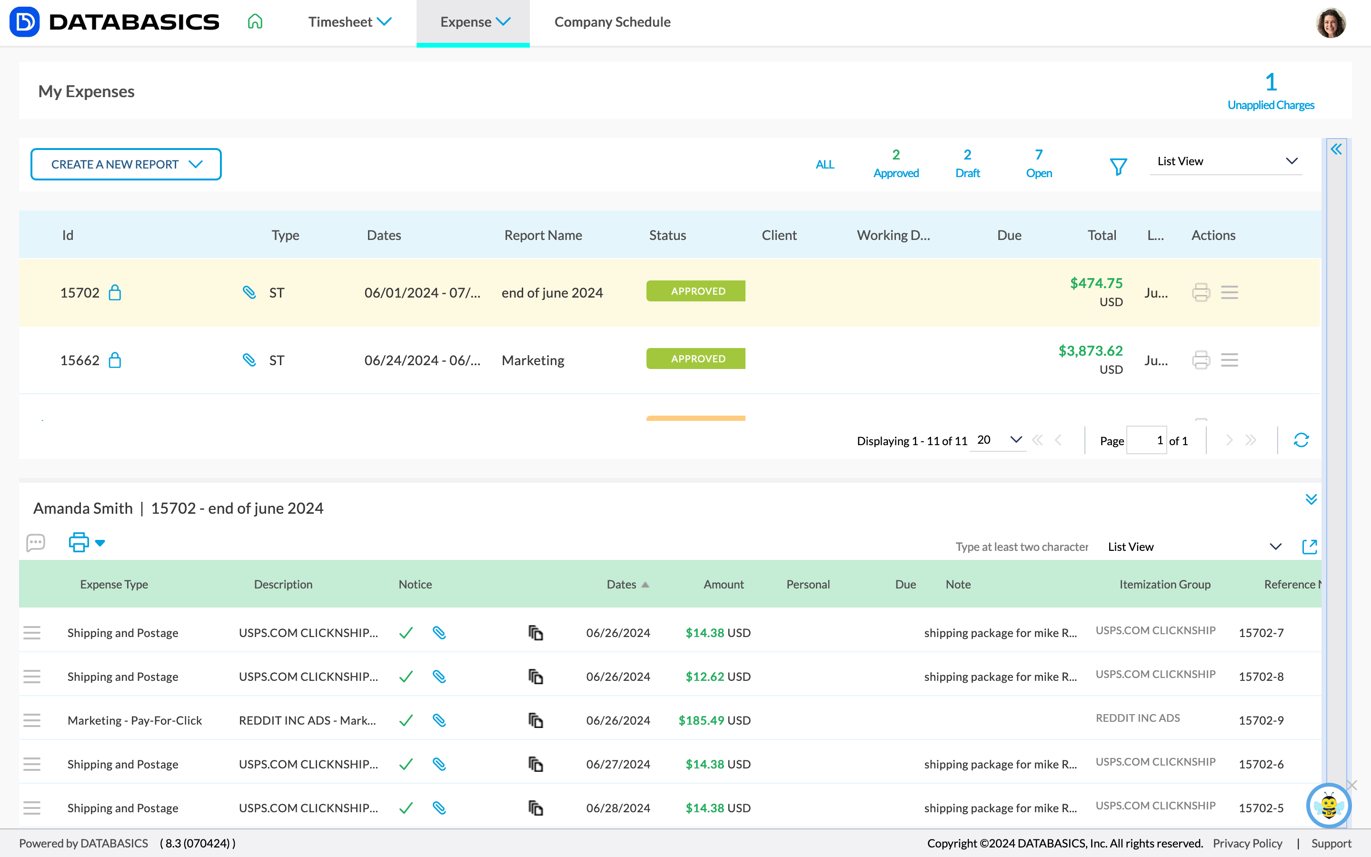
Task: Click the print icon above the expense detail list
Action: pos(78,542)
